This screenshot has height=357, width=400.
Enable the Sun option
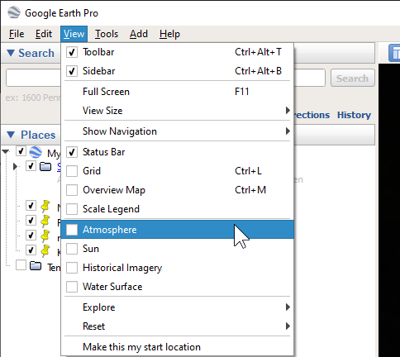178,249
